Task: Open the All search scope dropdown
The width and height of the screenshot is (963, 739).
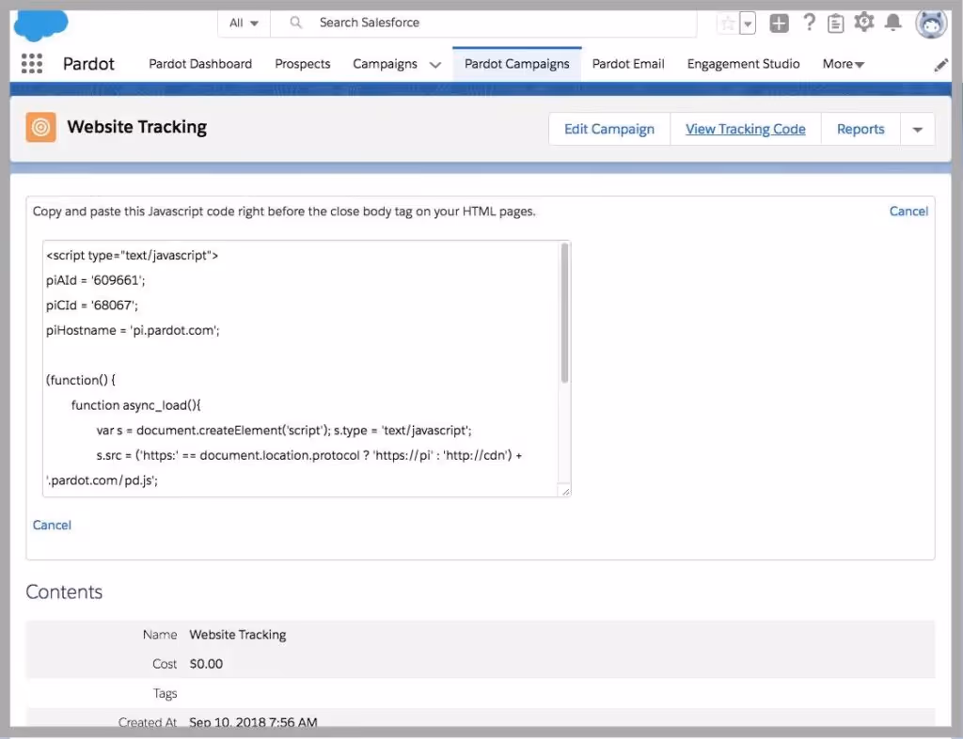Action: click(244, 24)
